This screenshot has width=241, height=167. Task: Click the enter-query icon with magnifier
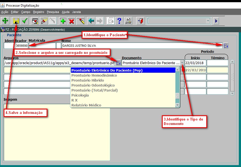point(35,21)
